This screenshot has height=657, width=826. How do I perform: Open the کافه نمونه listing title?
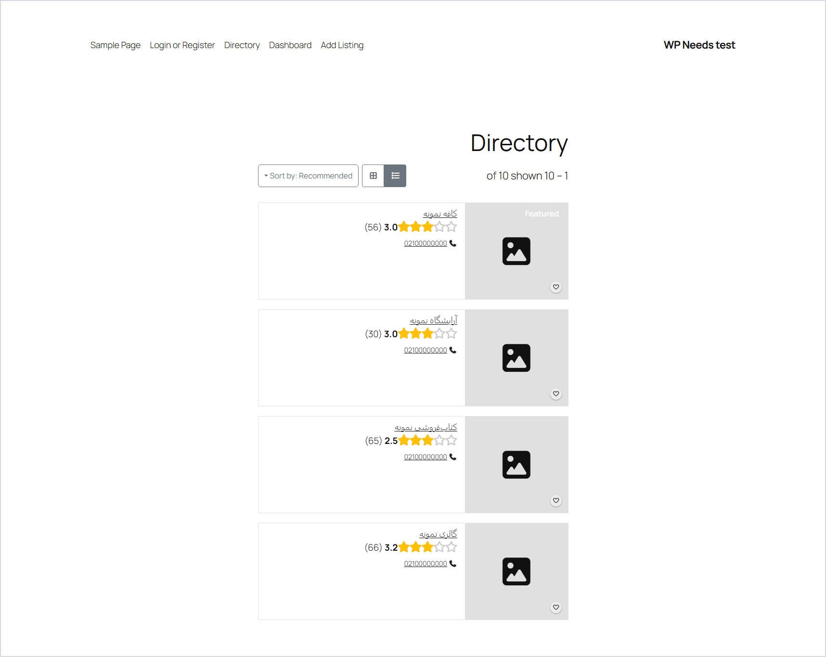point(440,214)
